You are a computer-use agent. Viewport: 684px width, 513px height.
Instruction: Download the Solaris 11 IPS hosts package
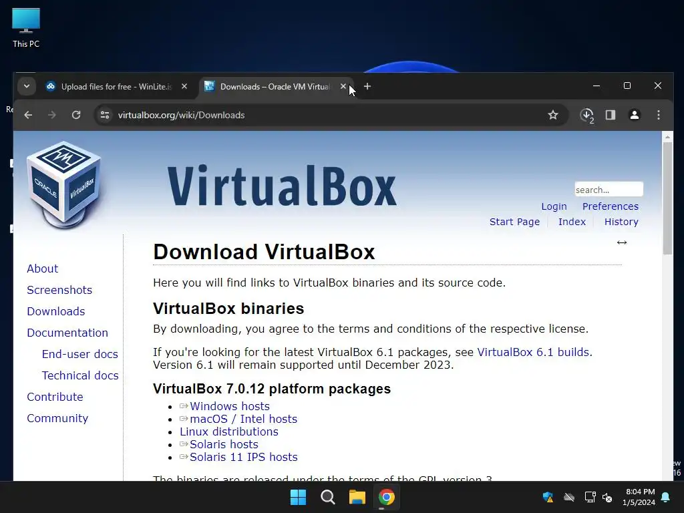coord(243,457)
